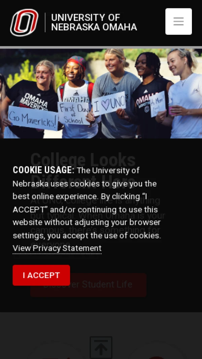The width and height of the screenshot is (202, 359).
Task: Click University of Nebraska Omaha title text
Action: [94, 22]
